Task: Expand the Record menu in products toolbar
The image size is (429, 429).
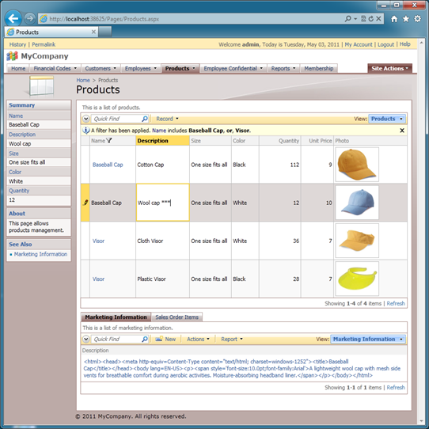Action: pos(167,119)
